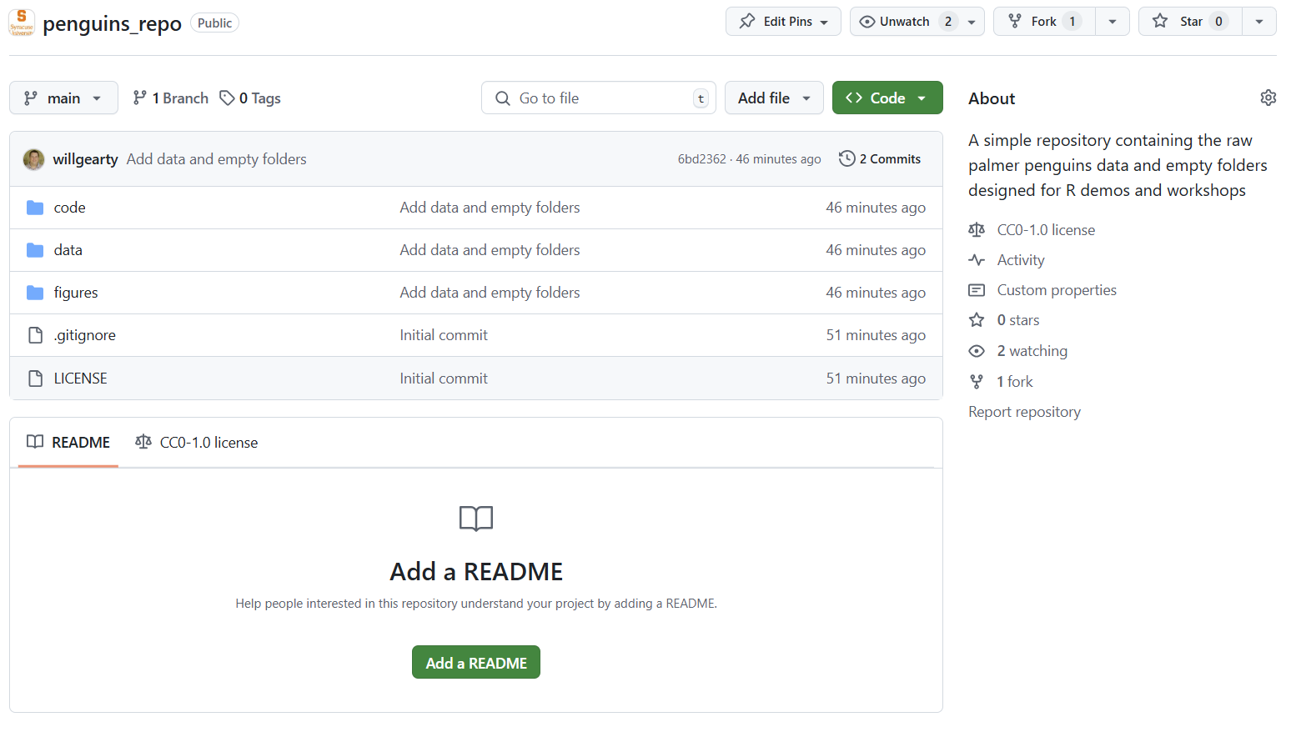The image size is (1296, 732).
Task: Click the fork icon next to 1 fork
Action: (x=977, y=381)
